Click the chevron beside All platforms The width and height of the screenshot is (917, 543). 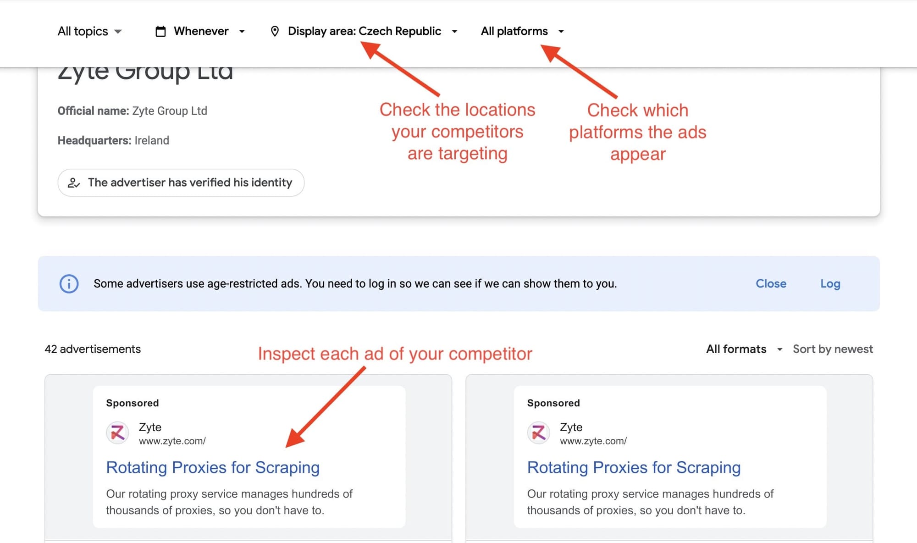(561, 31)
